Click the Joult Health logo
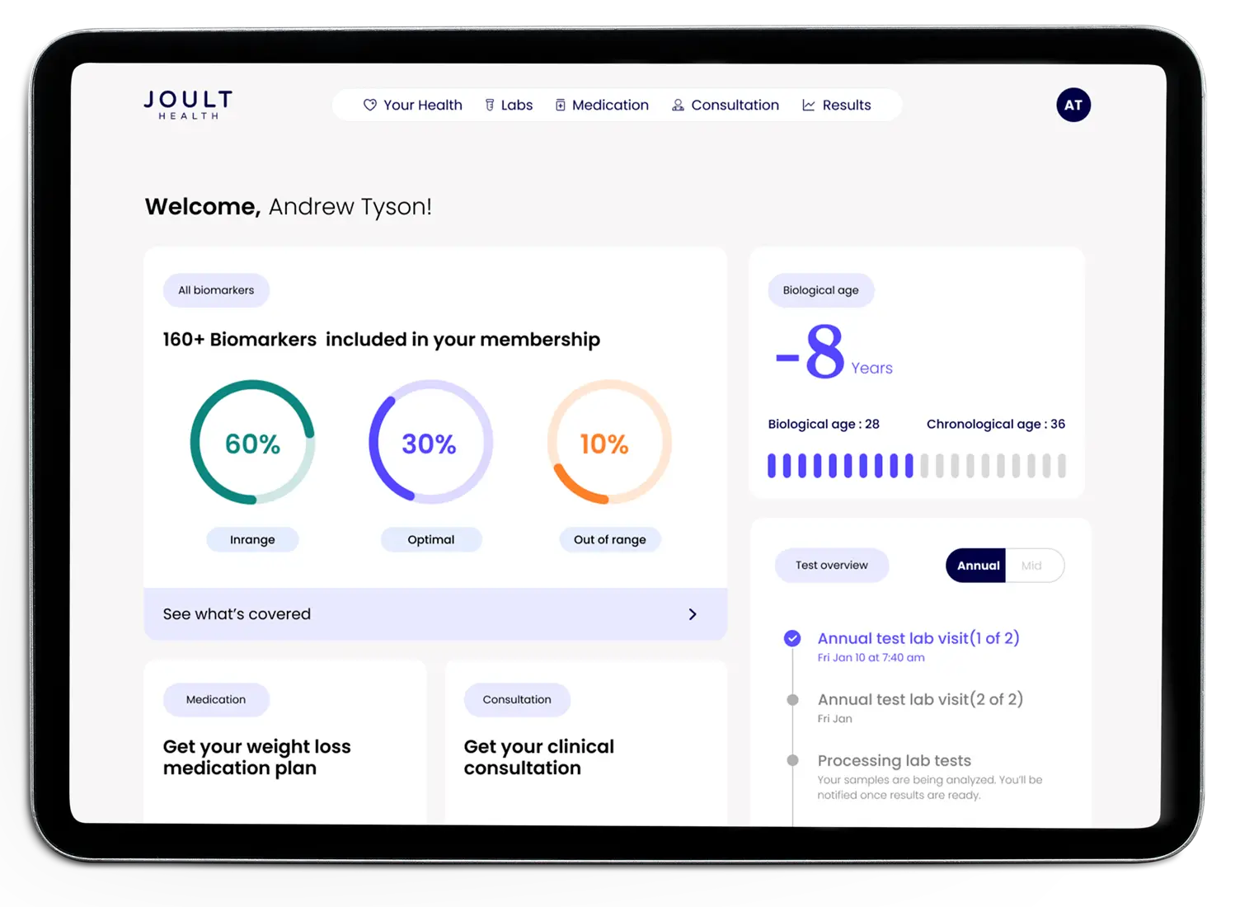1240x907 pixels. (188, 105)
